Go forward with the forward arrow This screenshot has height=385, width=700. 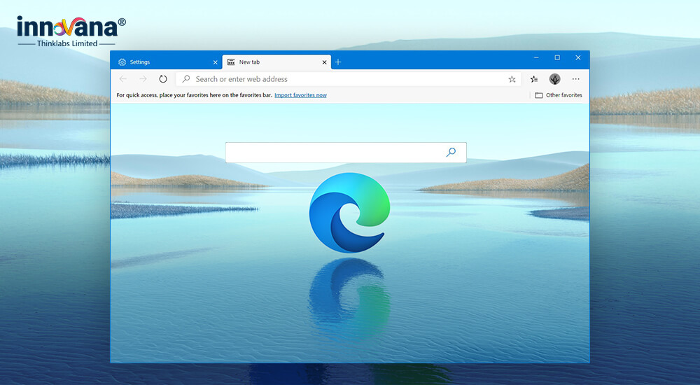pos(143,79)
